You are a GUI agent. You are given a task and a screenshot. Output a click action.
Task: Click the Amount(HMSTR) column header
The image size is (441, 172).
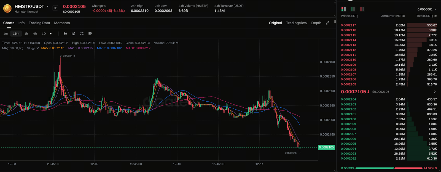coord(393,16)
